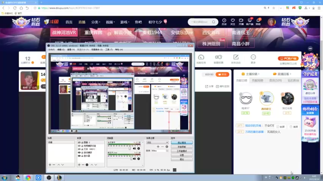
Task: Open the scene transition type dropdown
Action: tap(157, 142)
